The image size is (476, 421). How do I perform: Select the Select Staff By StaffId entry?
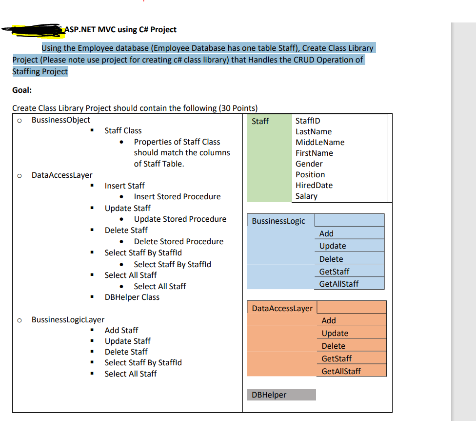click(x=143, y=253)
